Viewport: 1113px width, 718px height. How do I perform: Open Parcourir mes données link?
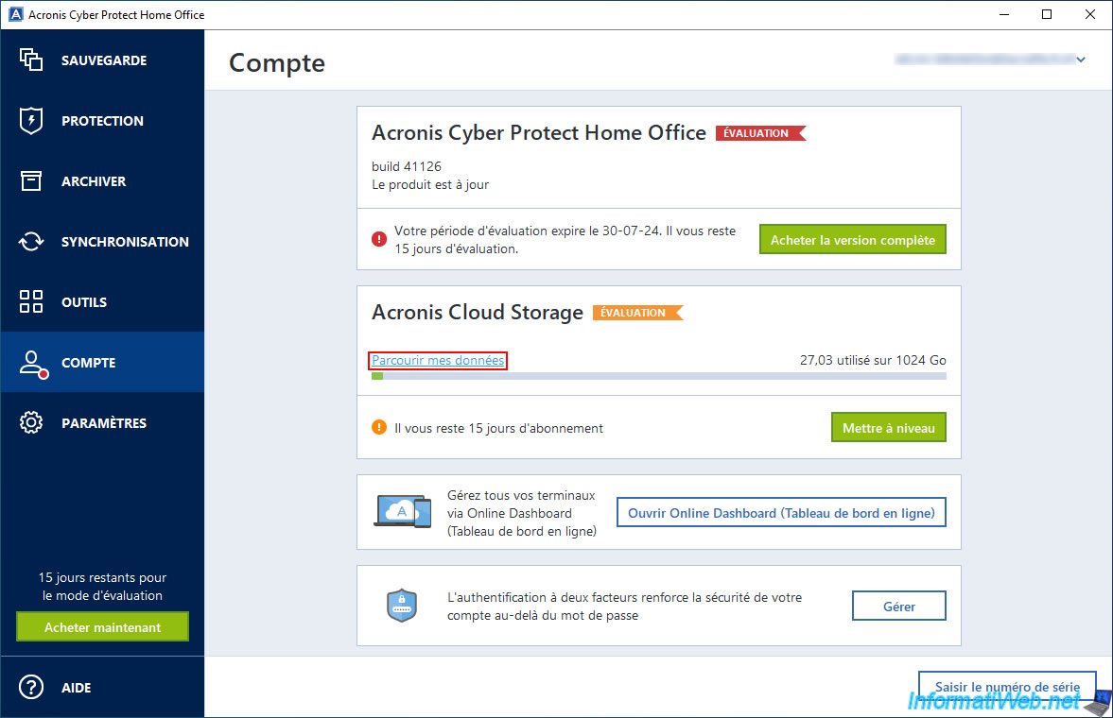[x=438, y=361]
